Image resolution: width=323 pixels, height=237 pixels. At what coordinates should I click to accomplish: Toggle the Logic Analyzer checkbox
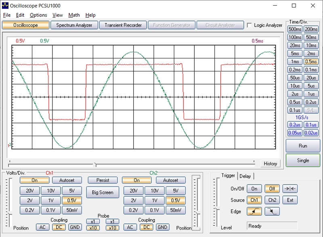coord(250,25)
